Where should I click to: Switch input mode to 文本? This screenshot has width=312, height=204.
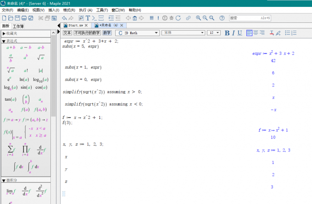point(67,33)
